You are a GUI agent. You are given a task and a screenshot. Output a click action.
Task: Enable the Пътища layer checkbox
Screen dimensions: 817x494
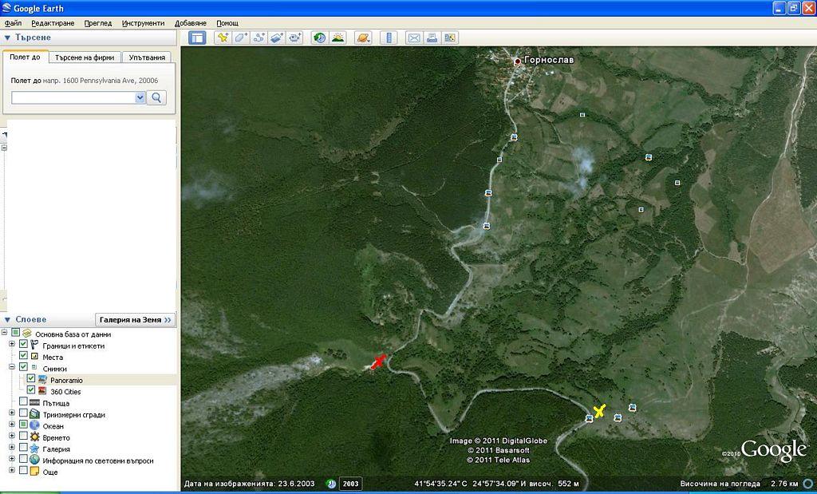[x=23, y=401]
